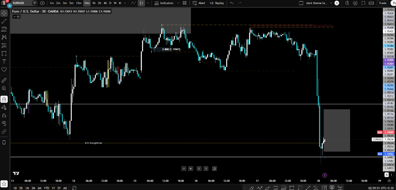Switch to 5m timeframe
Screen dimensions: 396x190
[72, 3]
